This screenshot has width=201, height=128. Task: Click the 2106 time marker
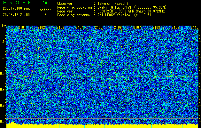coord(118,28)
